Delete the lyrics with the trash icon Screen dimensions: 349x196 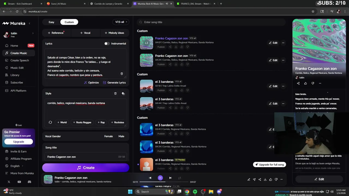point(122,74)
